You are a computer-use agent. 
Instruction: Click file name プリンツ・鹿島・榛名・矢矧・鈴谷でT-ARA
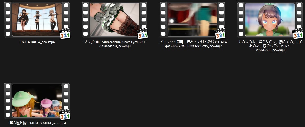(x=193, y=44)
